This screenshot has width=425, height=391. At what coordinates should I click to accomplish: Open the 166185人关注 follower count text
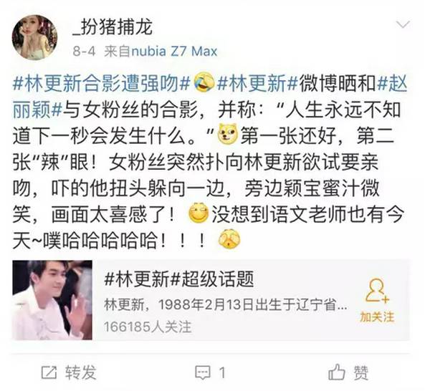tap(148, 327)
